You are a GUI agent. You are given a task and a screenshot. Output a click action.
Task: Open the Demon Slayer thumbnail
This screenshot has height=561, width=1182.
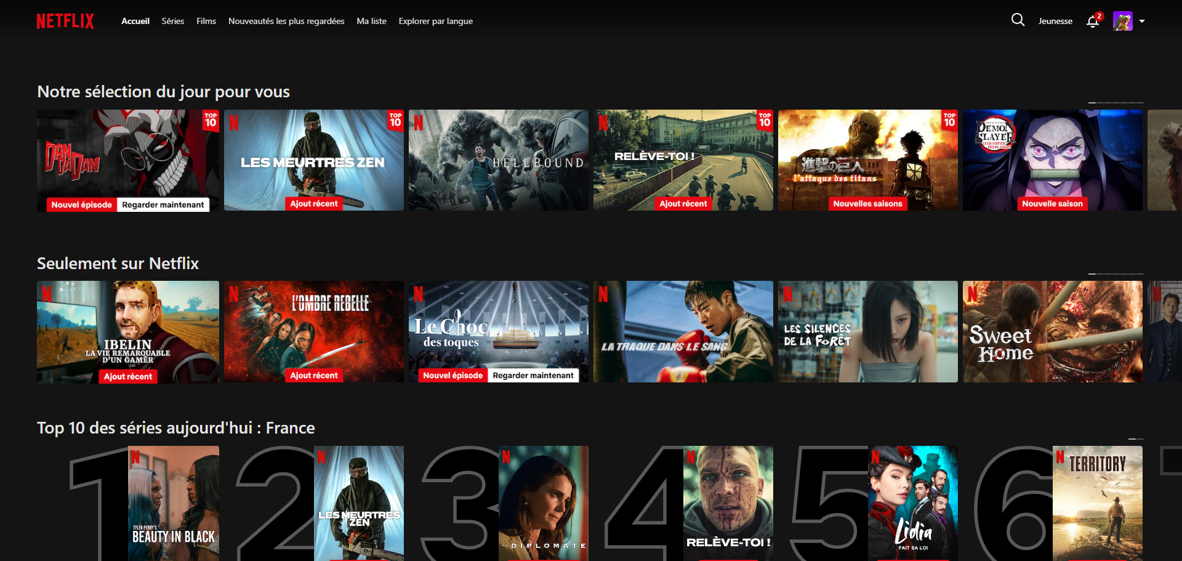point(1053,160)
